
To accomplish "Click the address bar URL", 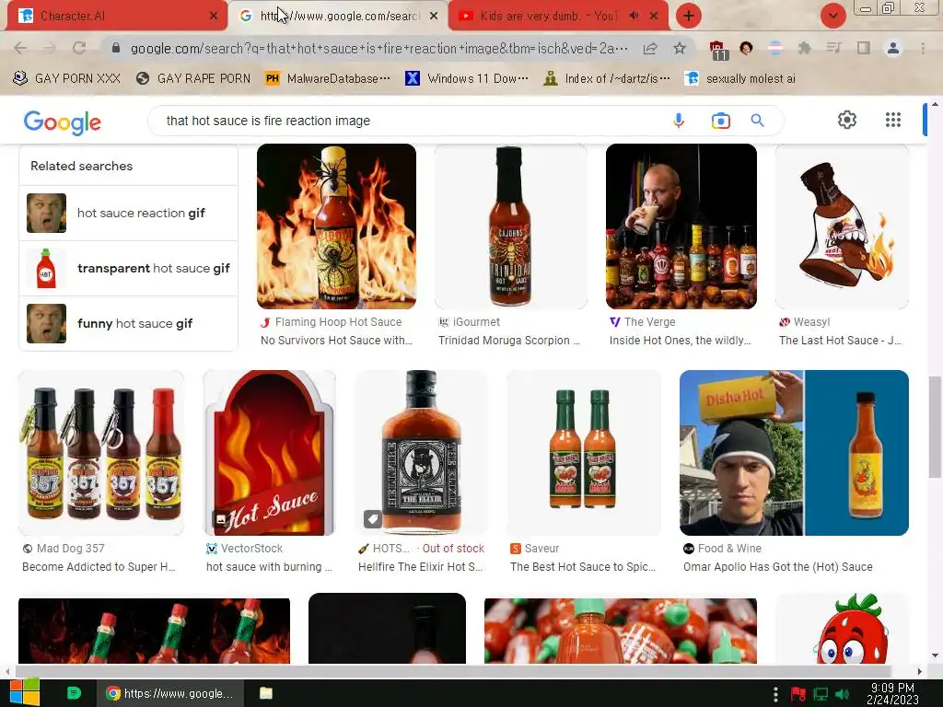I will (378, 48).
